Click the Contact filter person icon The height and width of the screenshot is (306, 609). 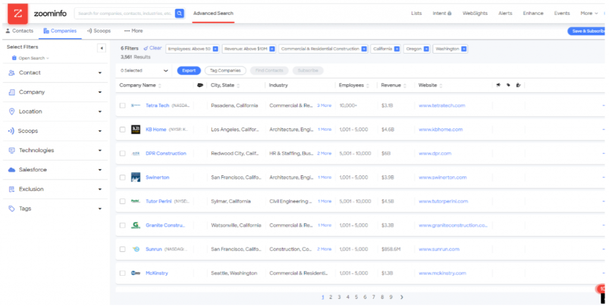click(x=12, y=73)
